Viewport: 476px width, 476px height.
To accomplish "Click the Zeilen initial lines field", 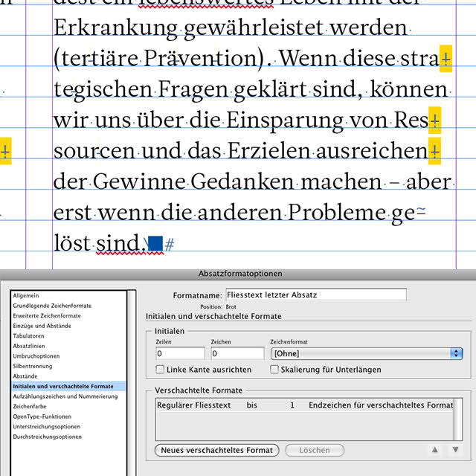I will 180,353.
